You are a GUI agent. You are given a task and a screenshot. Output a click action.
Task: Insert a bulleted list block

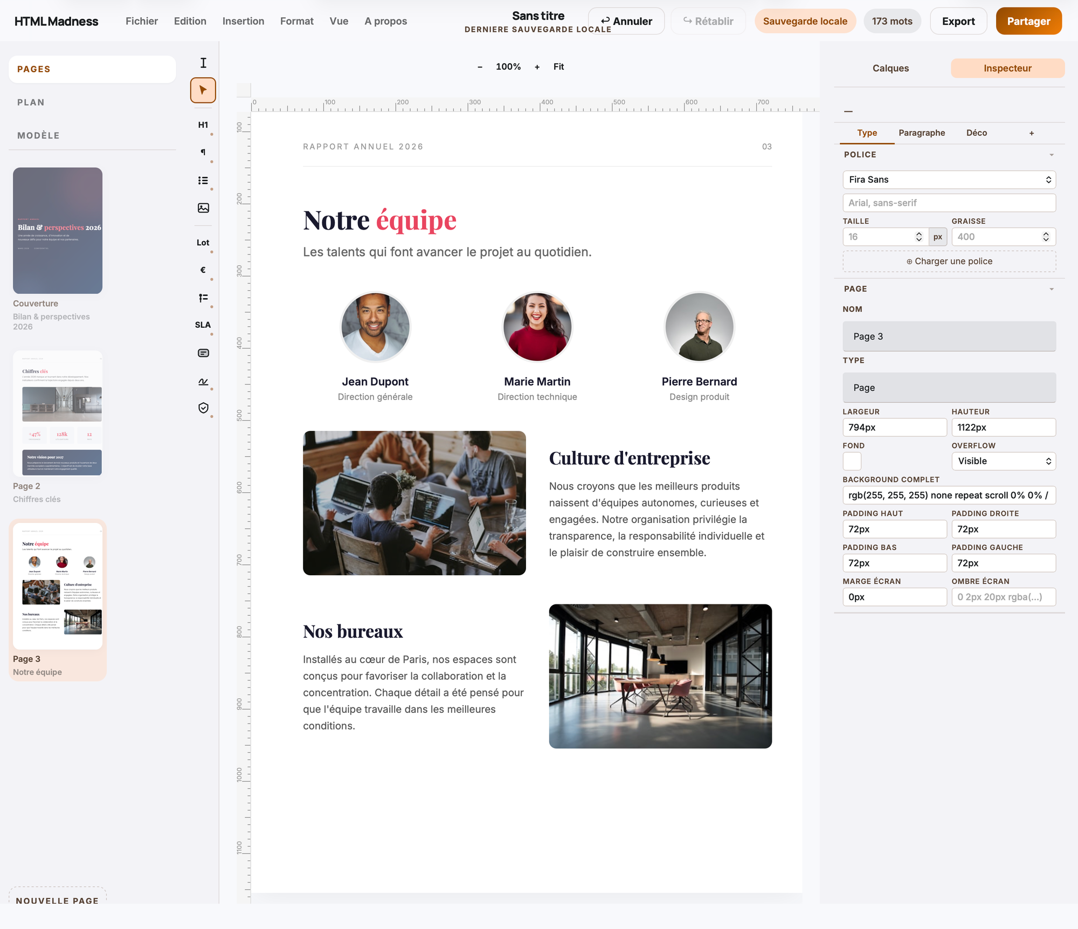(203, 180)
